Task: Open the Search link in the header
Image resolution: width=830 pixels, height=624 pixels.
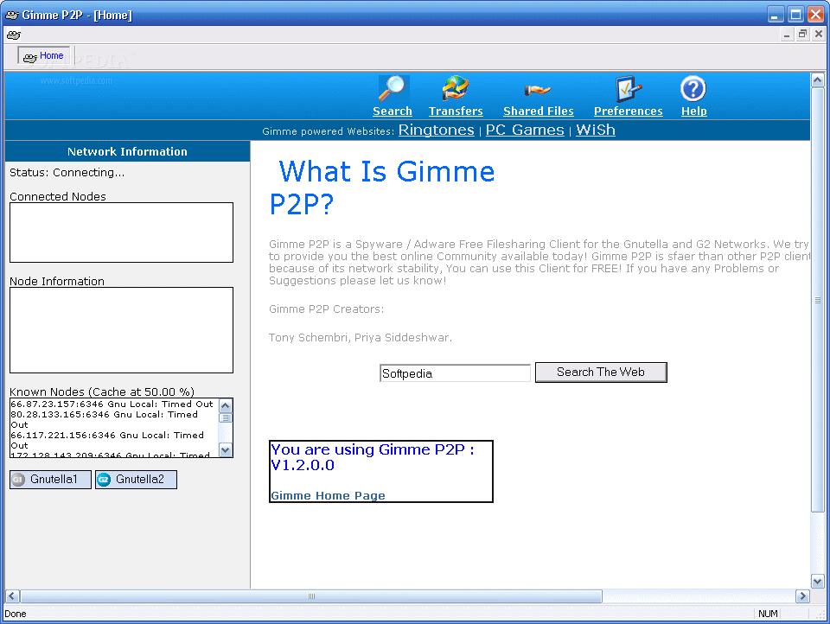Action: pyautogui.click(x=393, y=111)
